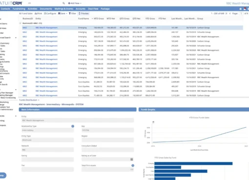Sort by the Fund Name column header
This screenshot has height=180, width=249.
83,19
